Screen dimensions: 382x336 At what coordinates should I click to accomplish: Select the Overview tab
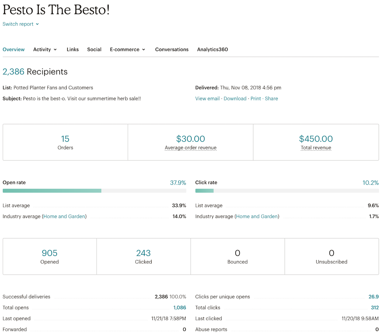[14, 50]
